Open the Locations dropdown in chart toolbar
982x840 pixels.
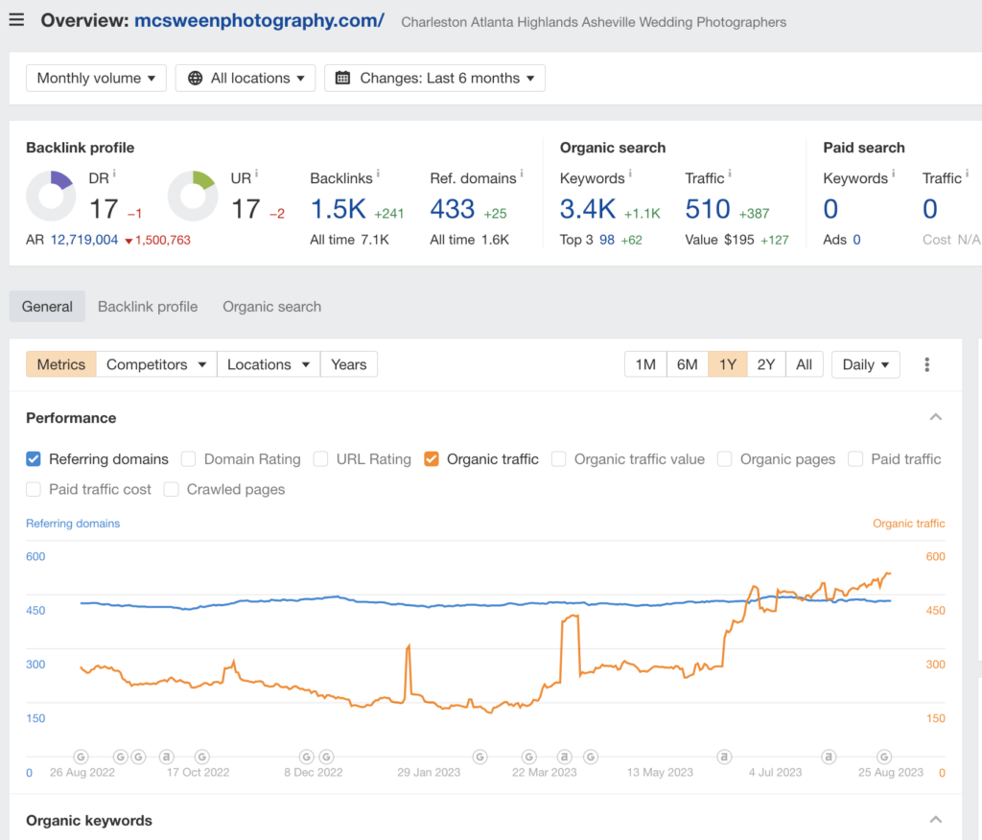coord(269,364)
